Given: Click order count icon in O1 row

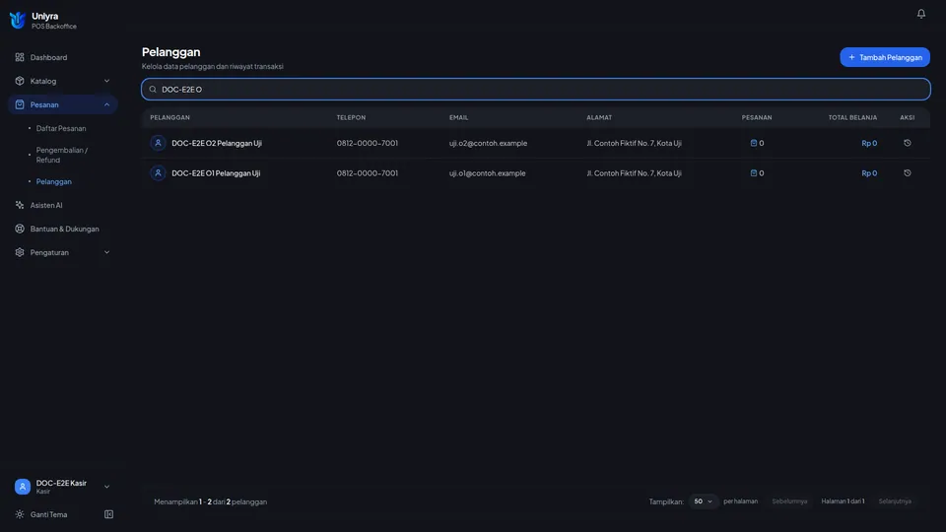Looking at the screenshot, I should pyautogui.click(x=753, y=173).
